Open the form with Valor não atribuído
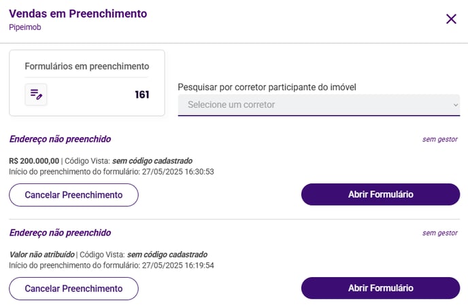The width and height of the screenshot is (468, 307). click(380, 288)
